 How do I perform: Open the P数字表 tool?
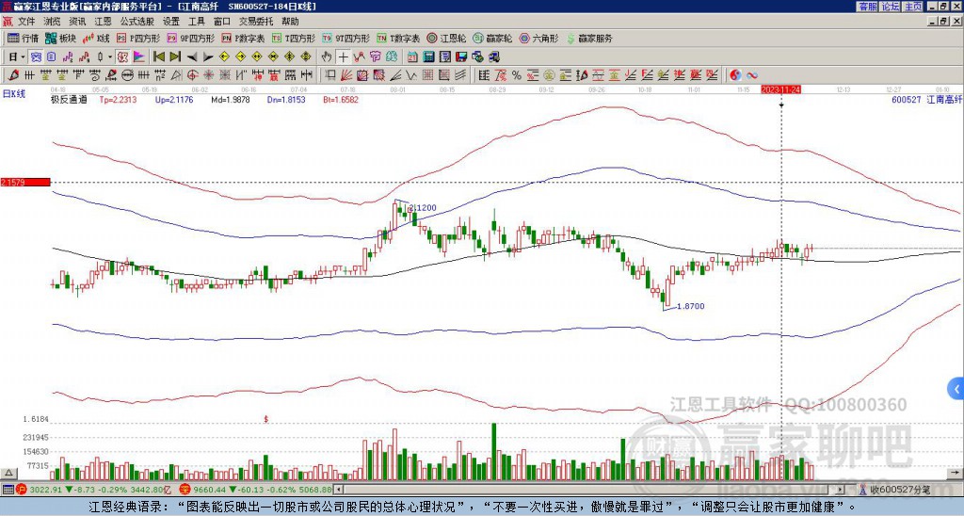[244, 38]
